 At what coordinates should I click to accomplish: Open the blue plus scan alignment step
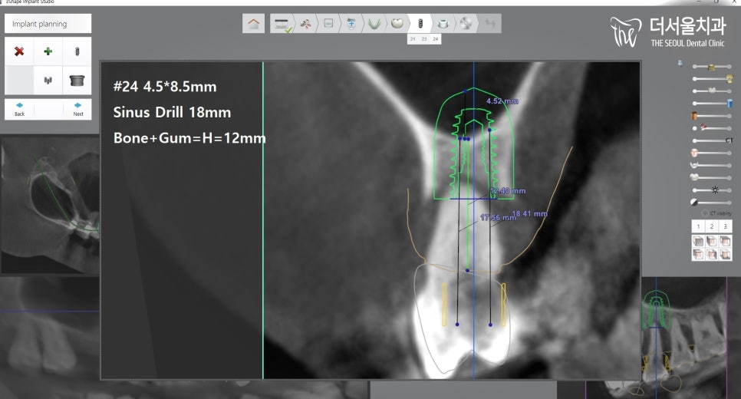click(x=351, y=24)
